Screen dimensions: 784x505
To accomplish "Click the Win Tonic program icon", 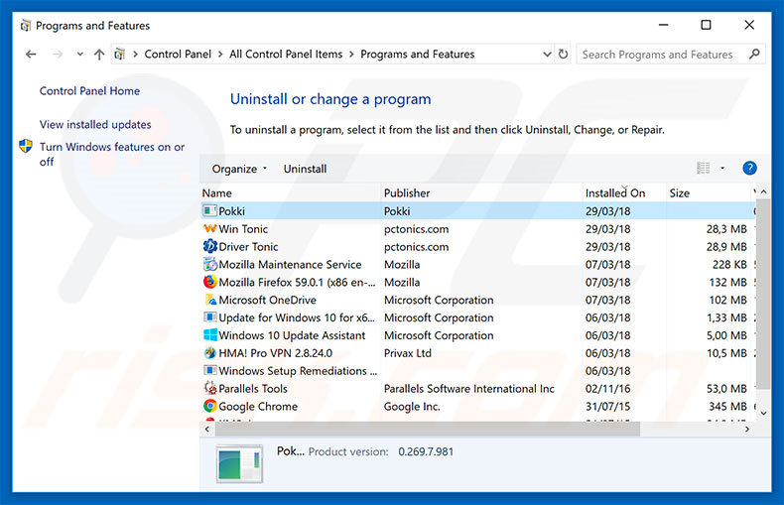I will coord(209,228).
